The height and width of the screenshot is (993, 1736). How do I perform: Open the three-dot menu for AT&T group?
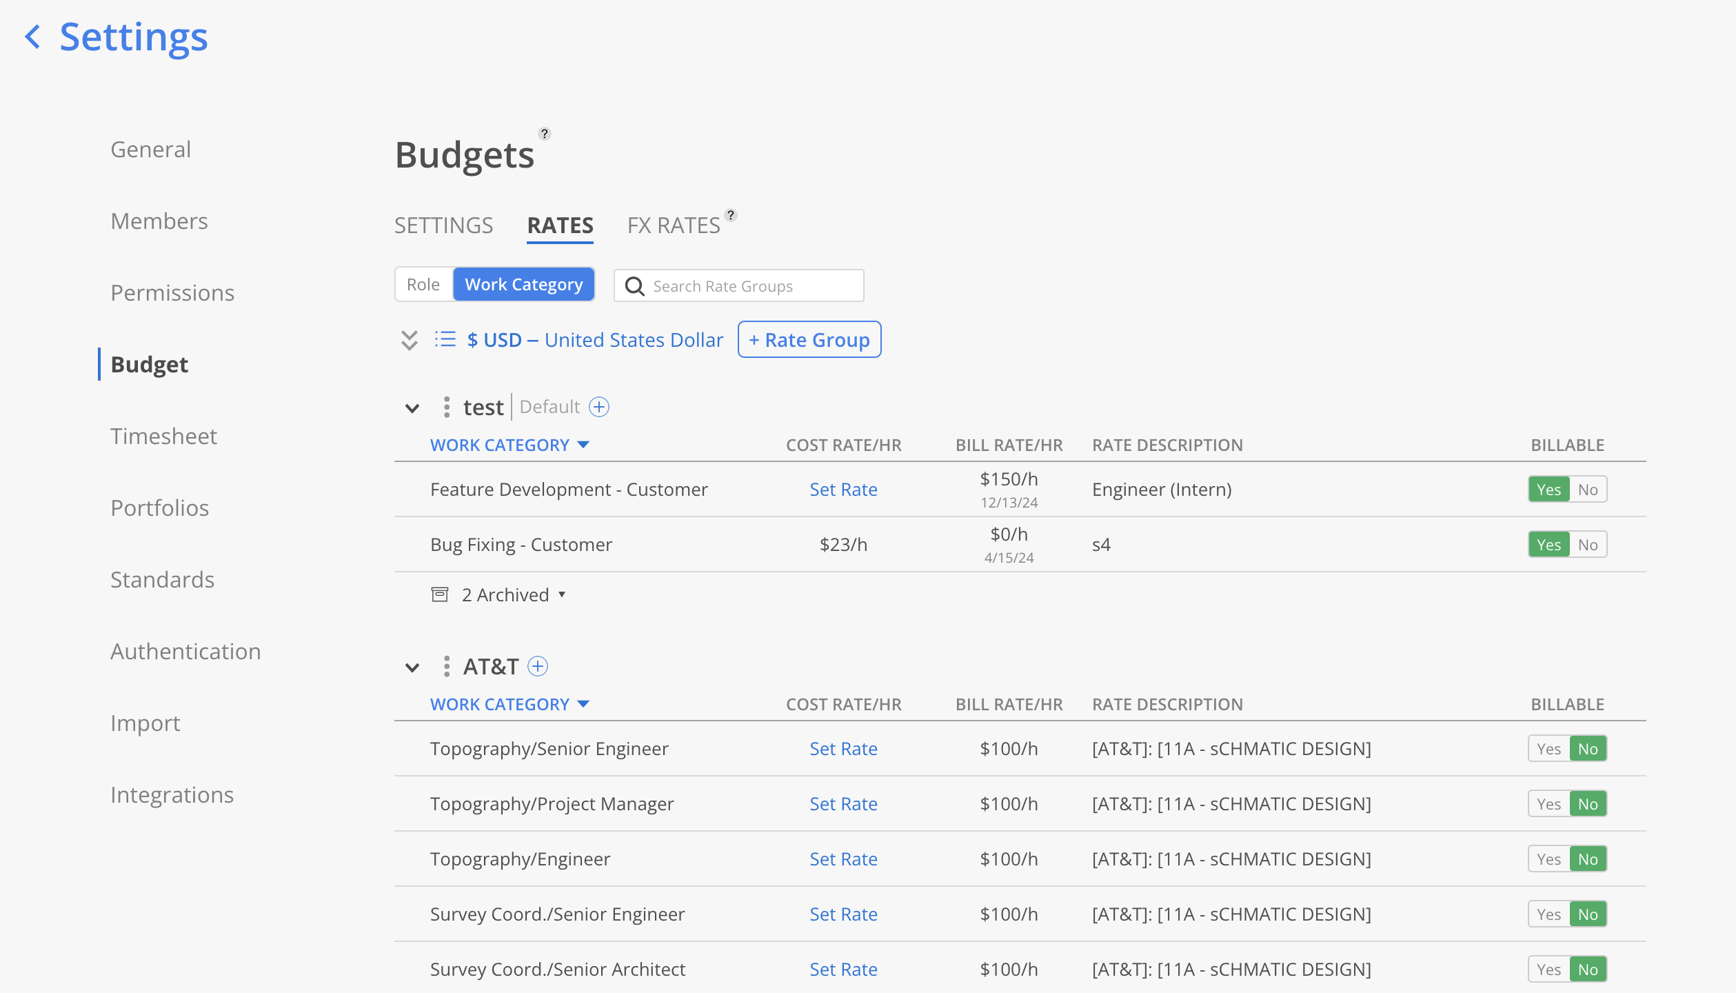click(447, 666)
